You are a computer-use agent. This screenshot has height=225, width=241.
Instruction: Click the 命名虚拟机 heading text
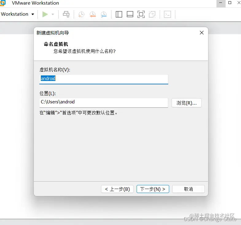pos(56,44)
